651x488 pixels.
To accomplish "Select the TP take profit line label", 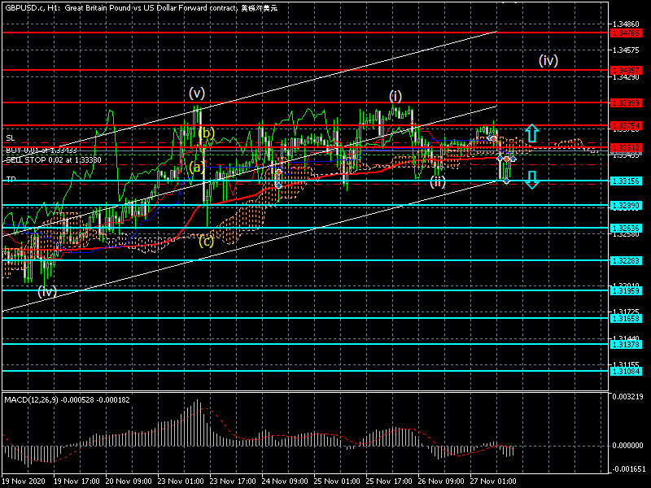I will (x=11, y=179).
